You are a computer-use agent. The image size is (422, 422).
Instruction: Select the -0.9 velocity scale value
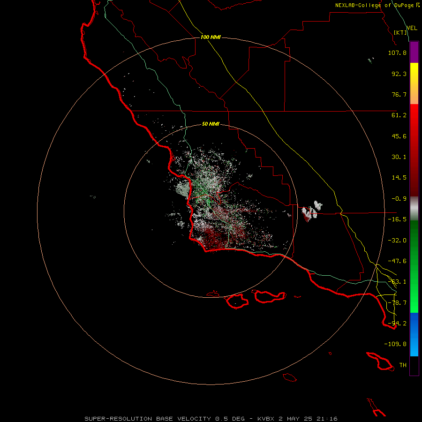point(399,199)
